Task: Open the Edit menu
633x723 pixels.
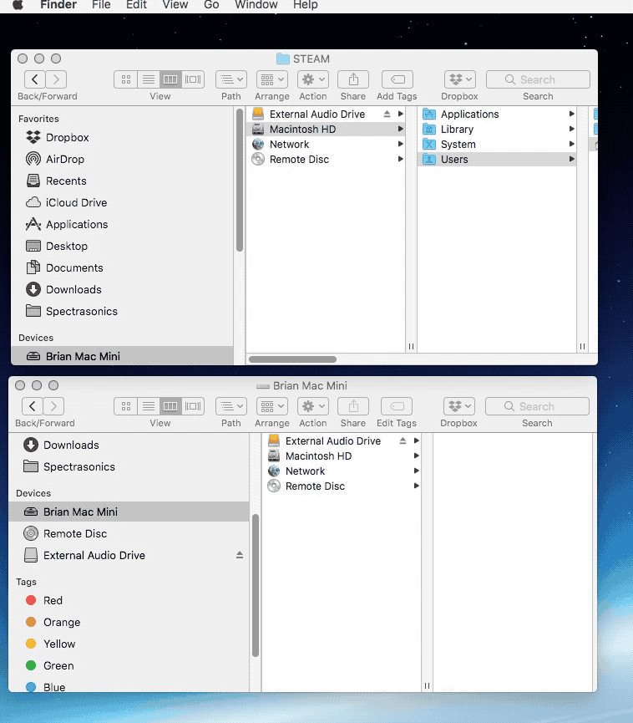Action: 136,5
